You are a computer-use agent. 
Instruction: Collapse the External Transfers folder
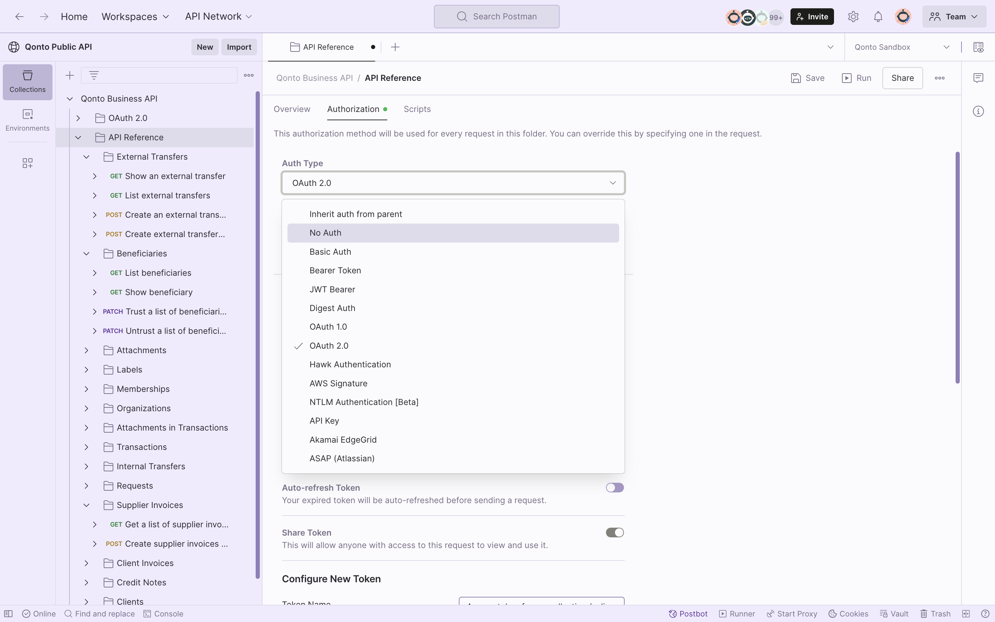[x=86, y=157]
